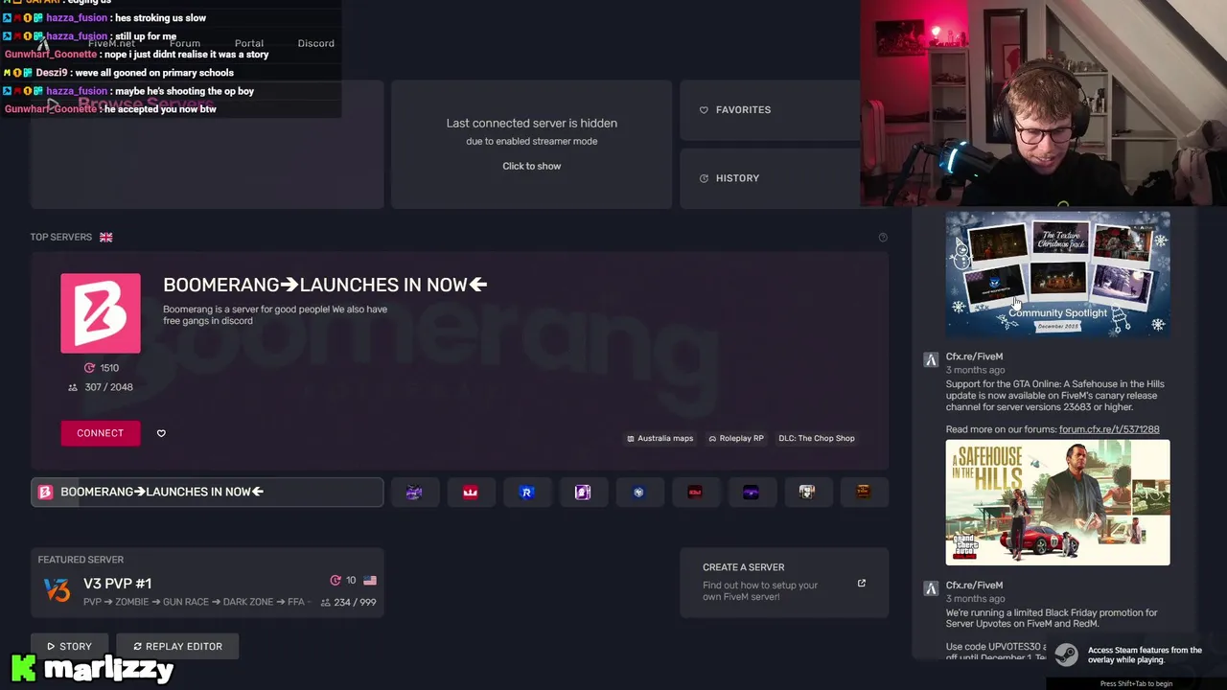The height and width of the screenshot is (690, 1227).
Task: Select the purple wings server icon
Action: [751, 493]
